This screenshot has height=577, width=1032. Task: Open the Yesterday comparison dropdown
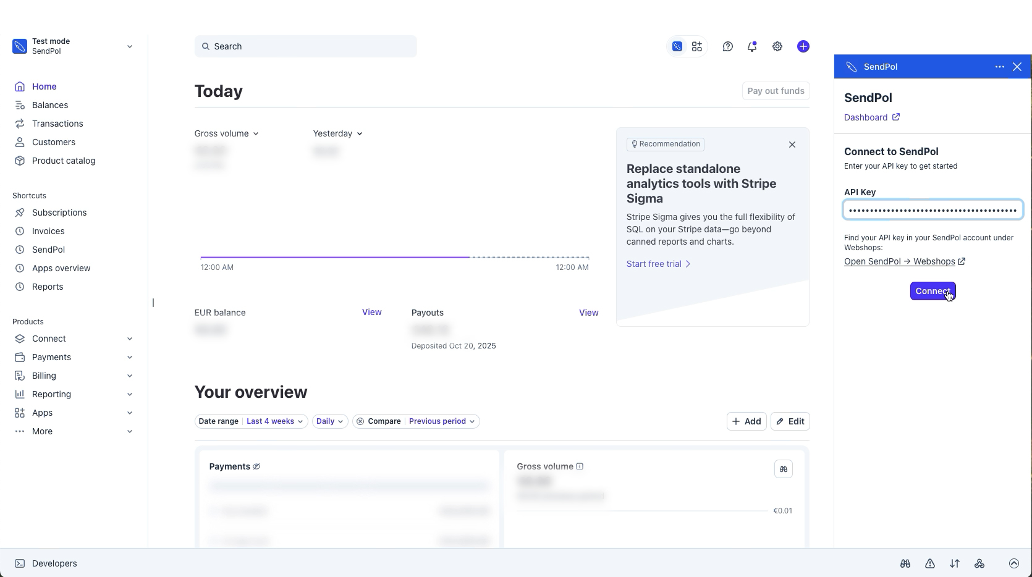pyautogui.click(x=337, y=133)
